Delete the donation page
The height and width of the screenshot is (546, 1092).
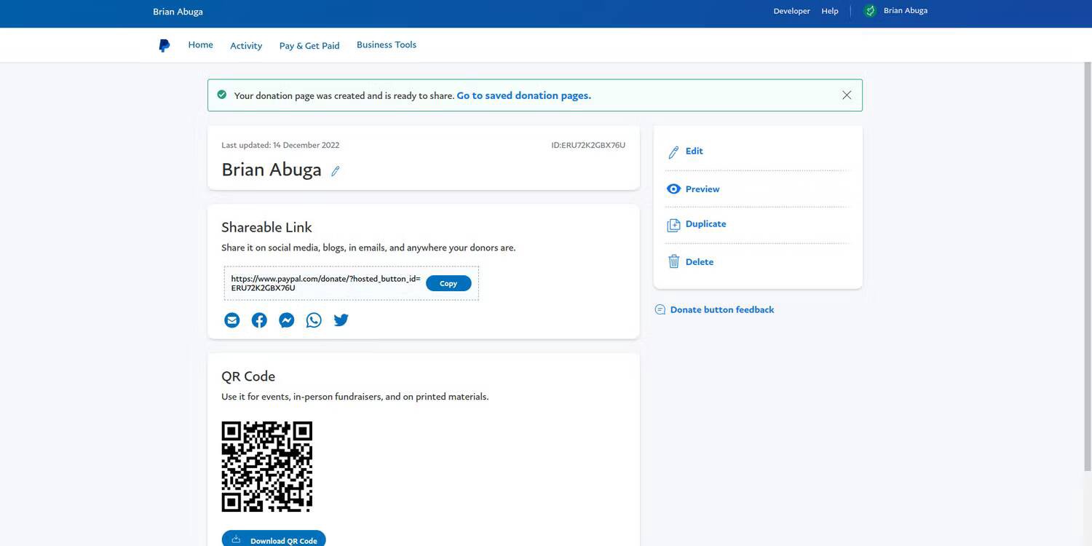click(690, 261)
